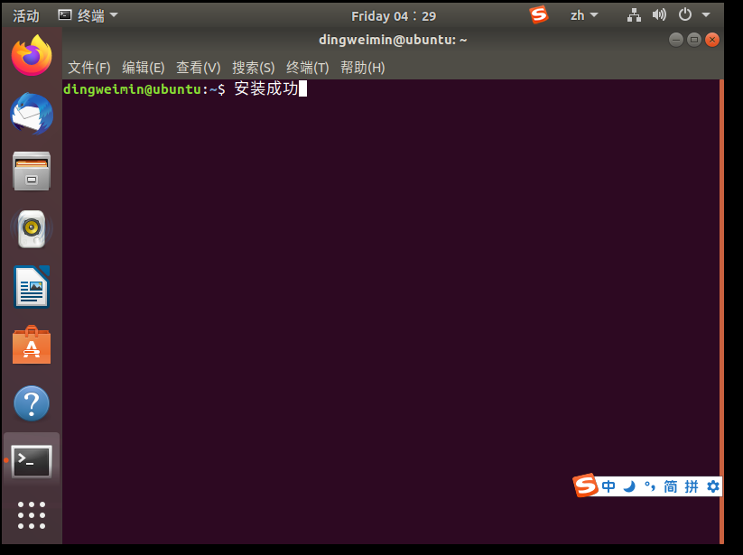
Task: Open LibreOffice Writer from the dock
Action: click(x=32, y=287)
